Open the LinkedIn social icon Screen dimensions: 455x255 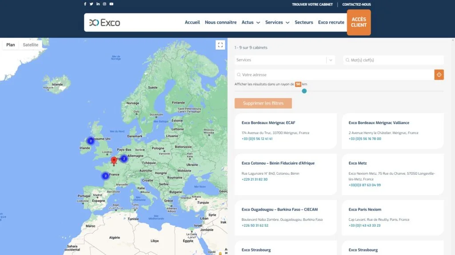[x=98, y=4]
